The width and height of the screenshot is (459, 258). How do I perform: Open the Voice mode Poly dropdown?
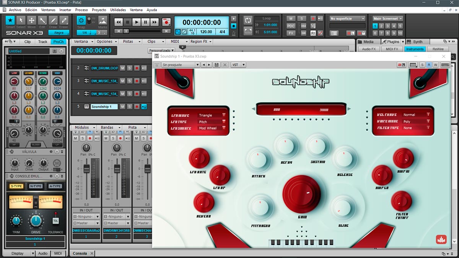pyautogui.click(x=417, y=121)
